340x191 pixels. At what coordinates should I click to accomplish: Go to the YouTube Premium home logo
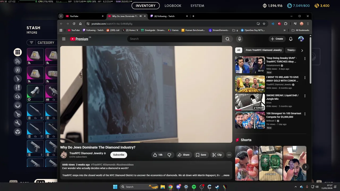click(x=79, y=39)
